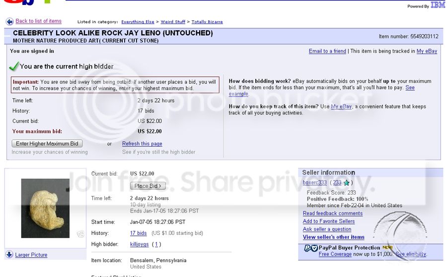Open the Totally Bizarre category

[x=207, y=22]
